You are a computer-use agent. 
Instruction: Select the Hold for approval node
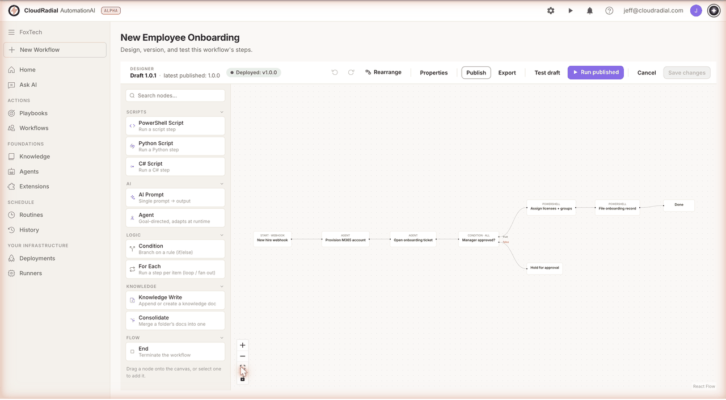click(544, 268)
